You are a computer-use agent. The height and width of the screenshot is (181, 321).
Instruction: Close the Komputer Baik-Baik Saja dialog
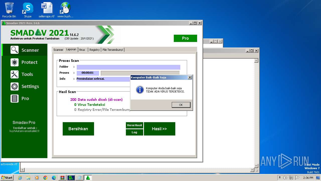pos(190,77)
